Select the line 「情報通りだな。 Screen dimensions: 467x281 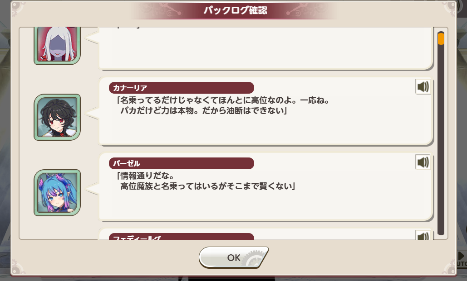pyautogui.click(x=145, y=175)
